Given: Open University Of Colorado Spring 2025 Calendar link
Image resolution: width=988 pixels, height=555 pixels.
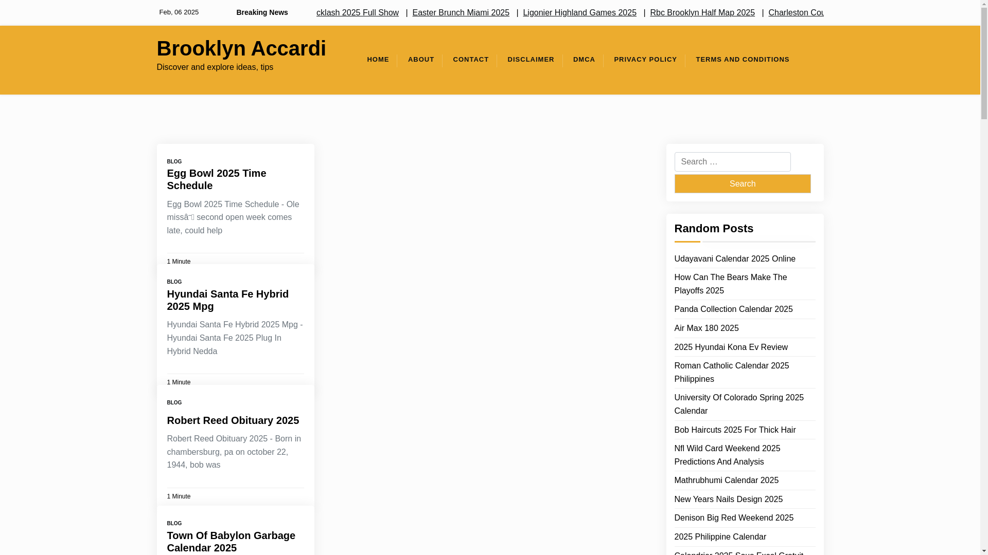Looking at the screenshot, I should coord(738,404).
